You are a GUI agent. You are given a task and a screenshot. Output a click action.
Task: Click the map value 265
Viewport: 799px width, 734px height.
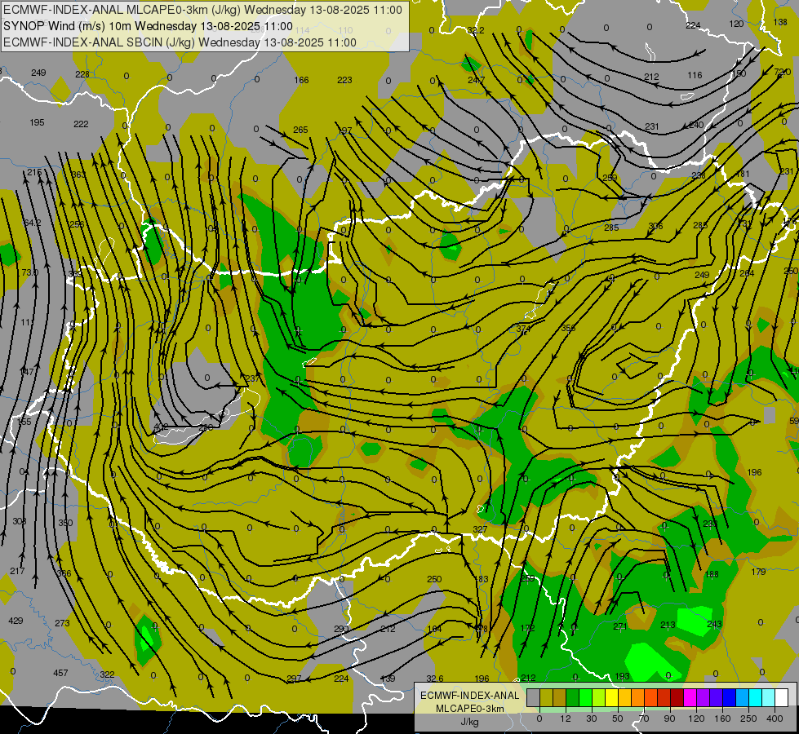(300, 130)
